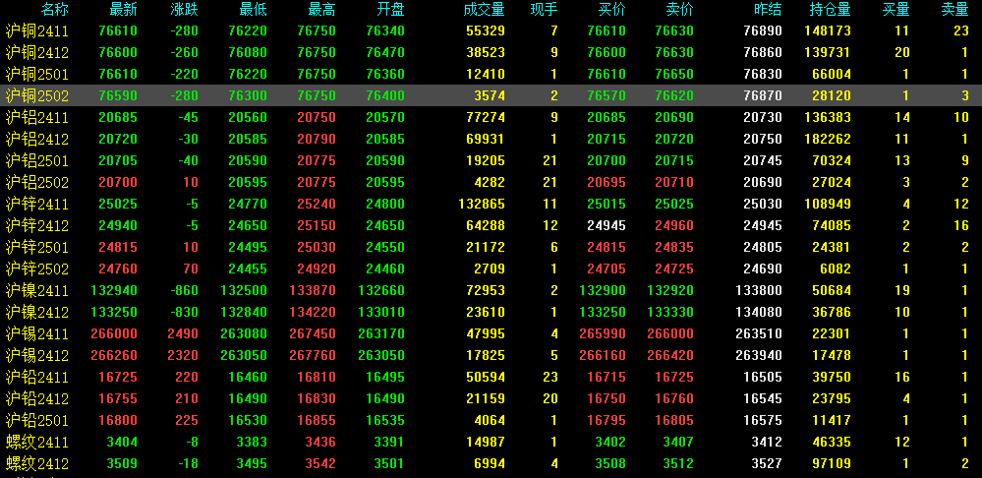The width and height of the screenshot is (982, 478).
Task: Click 沪铅2412 bid price 16750
Action: pos(607,399)
